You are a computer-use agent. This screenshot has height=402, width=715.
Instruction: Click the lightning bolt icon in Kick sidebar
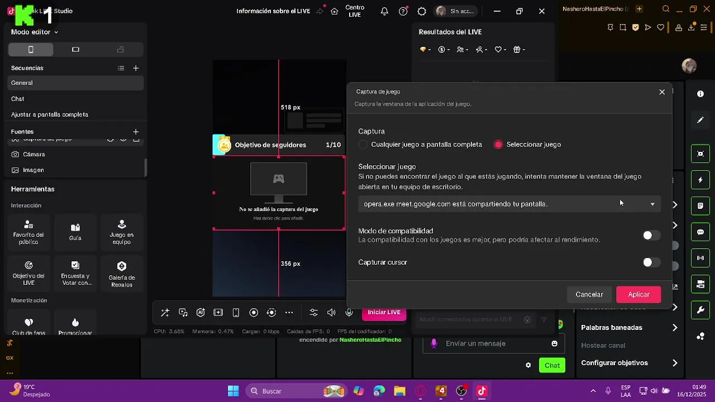point(700,180)
